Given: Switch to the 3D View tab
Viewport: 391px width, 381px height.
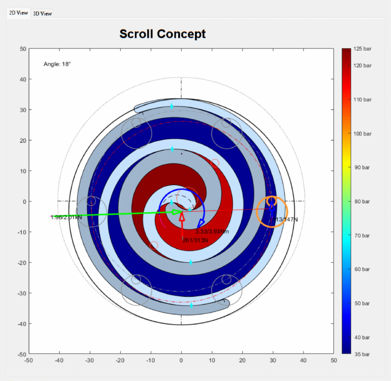Looking at the screenshot, I should [x=42, y=13].
